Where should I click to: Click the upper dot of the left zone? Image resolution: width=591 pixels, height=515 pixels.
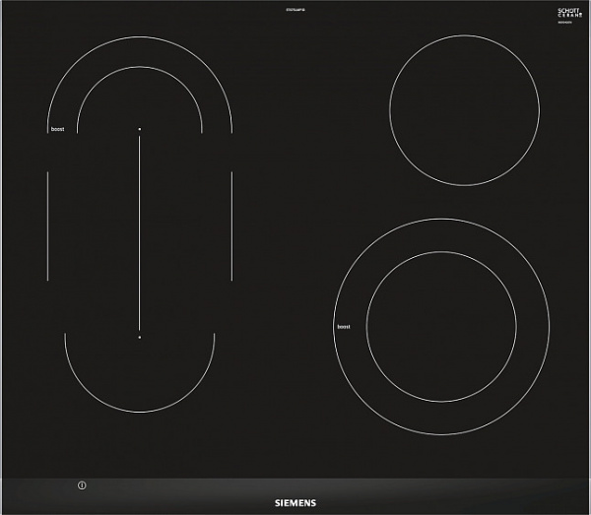coord(140,130)
